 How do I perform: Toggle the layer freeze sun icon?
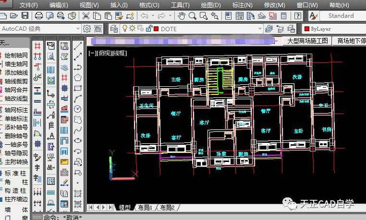pos(131,29)
